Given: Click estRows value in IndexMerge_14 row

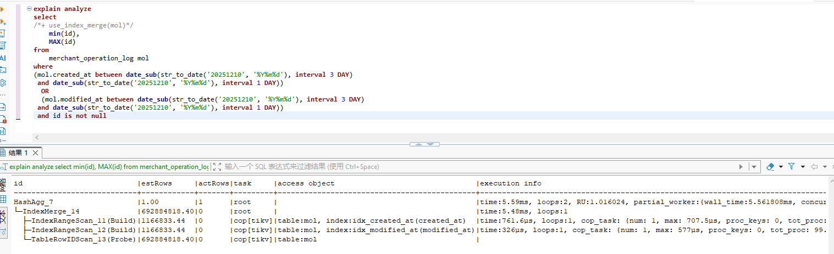Looking at the screenshot, I should coord(168,211).
